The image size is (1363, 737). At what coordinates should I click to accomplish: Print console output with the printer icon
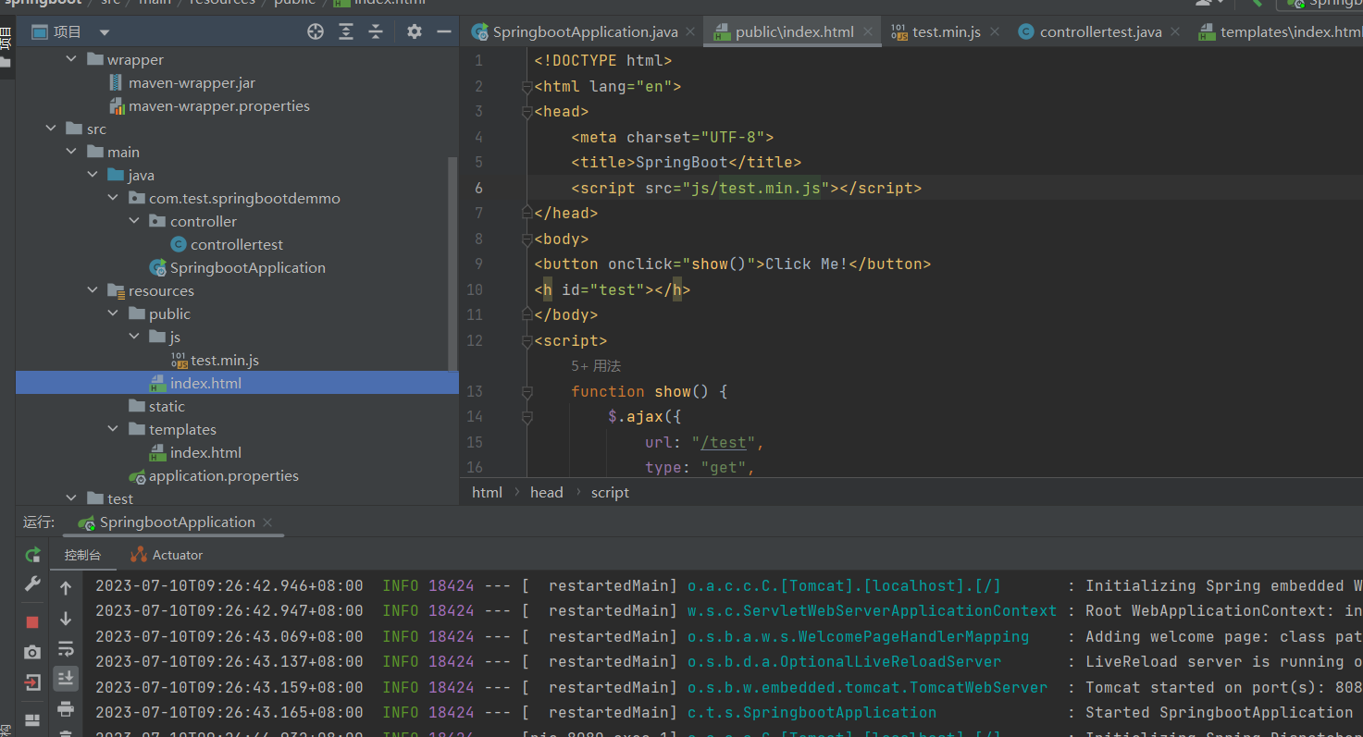tap(66, 709)
